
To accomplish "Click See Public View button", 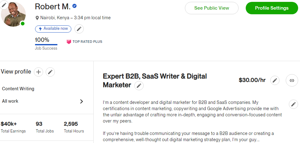I will (x=212, y=8).
